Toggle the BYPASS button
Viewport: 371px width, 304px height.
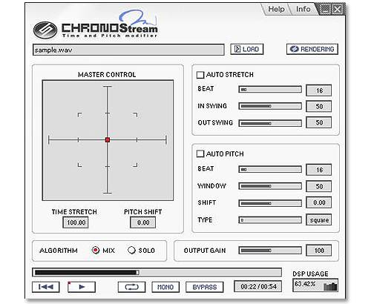(205, 287)
